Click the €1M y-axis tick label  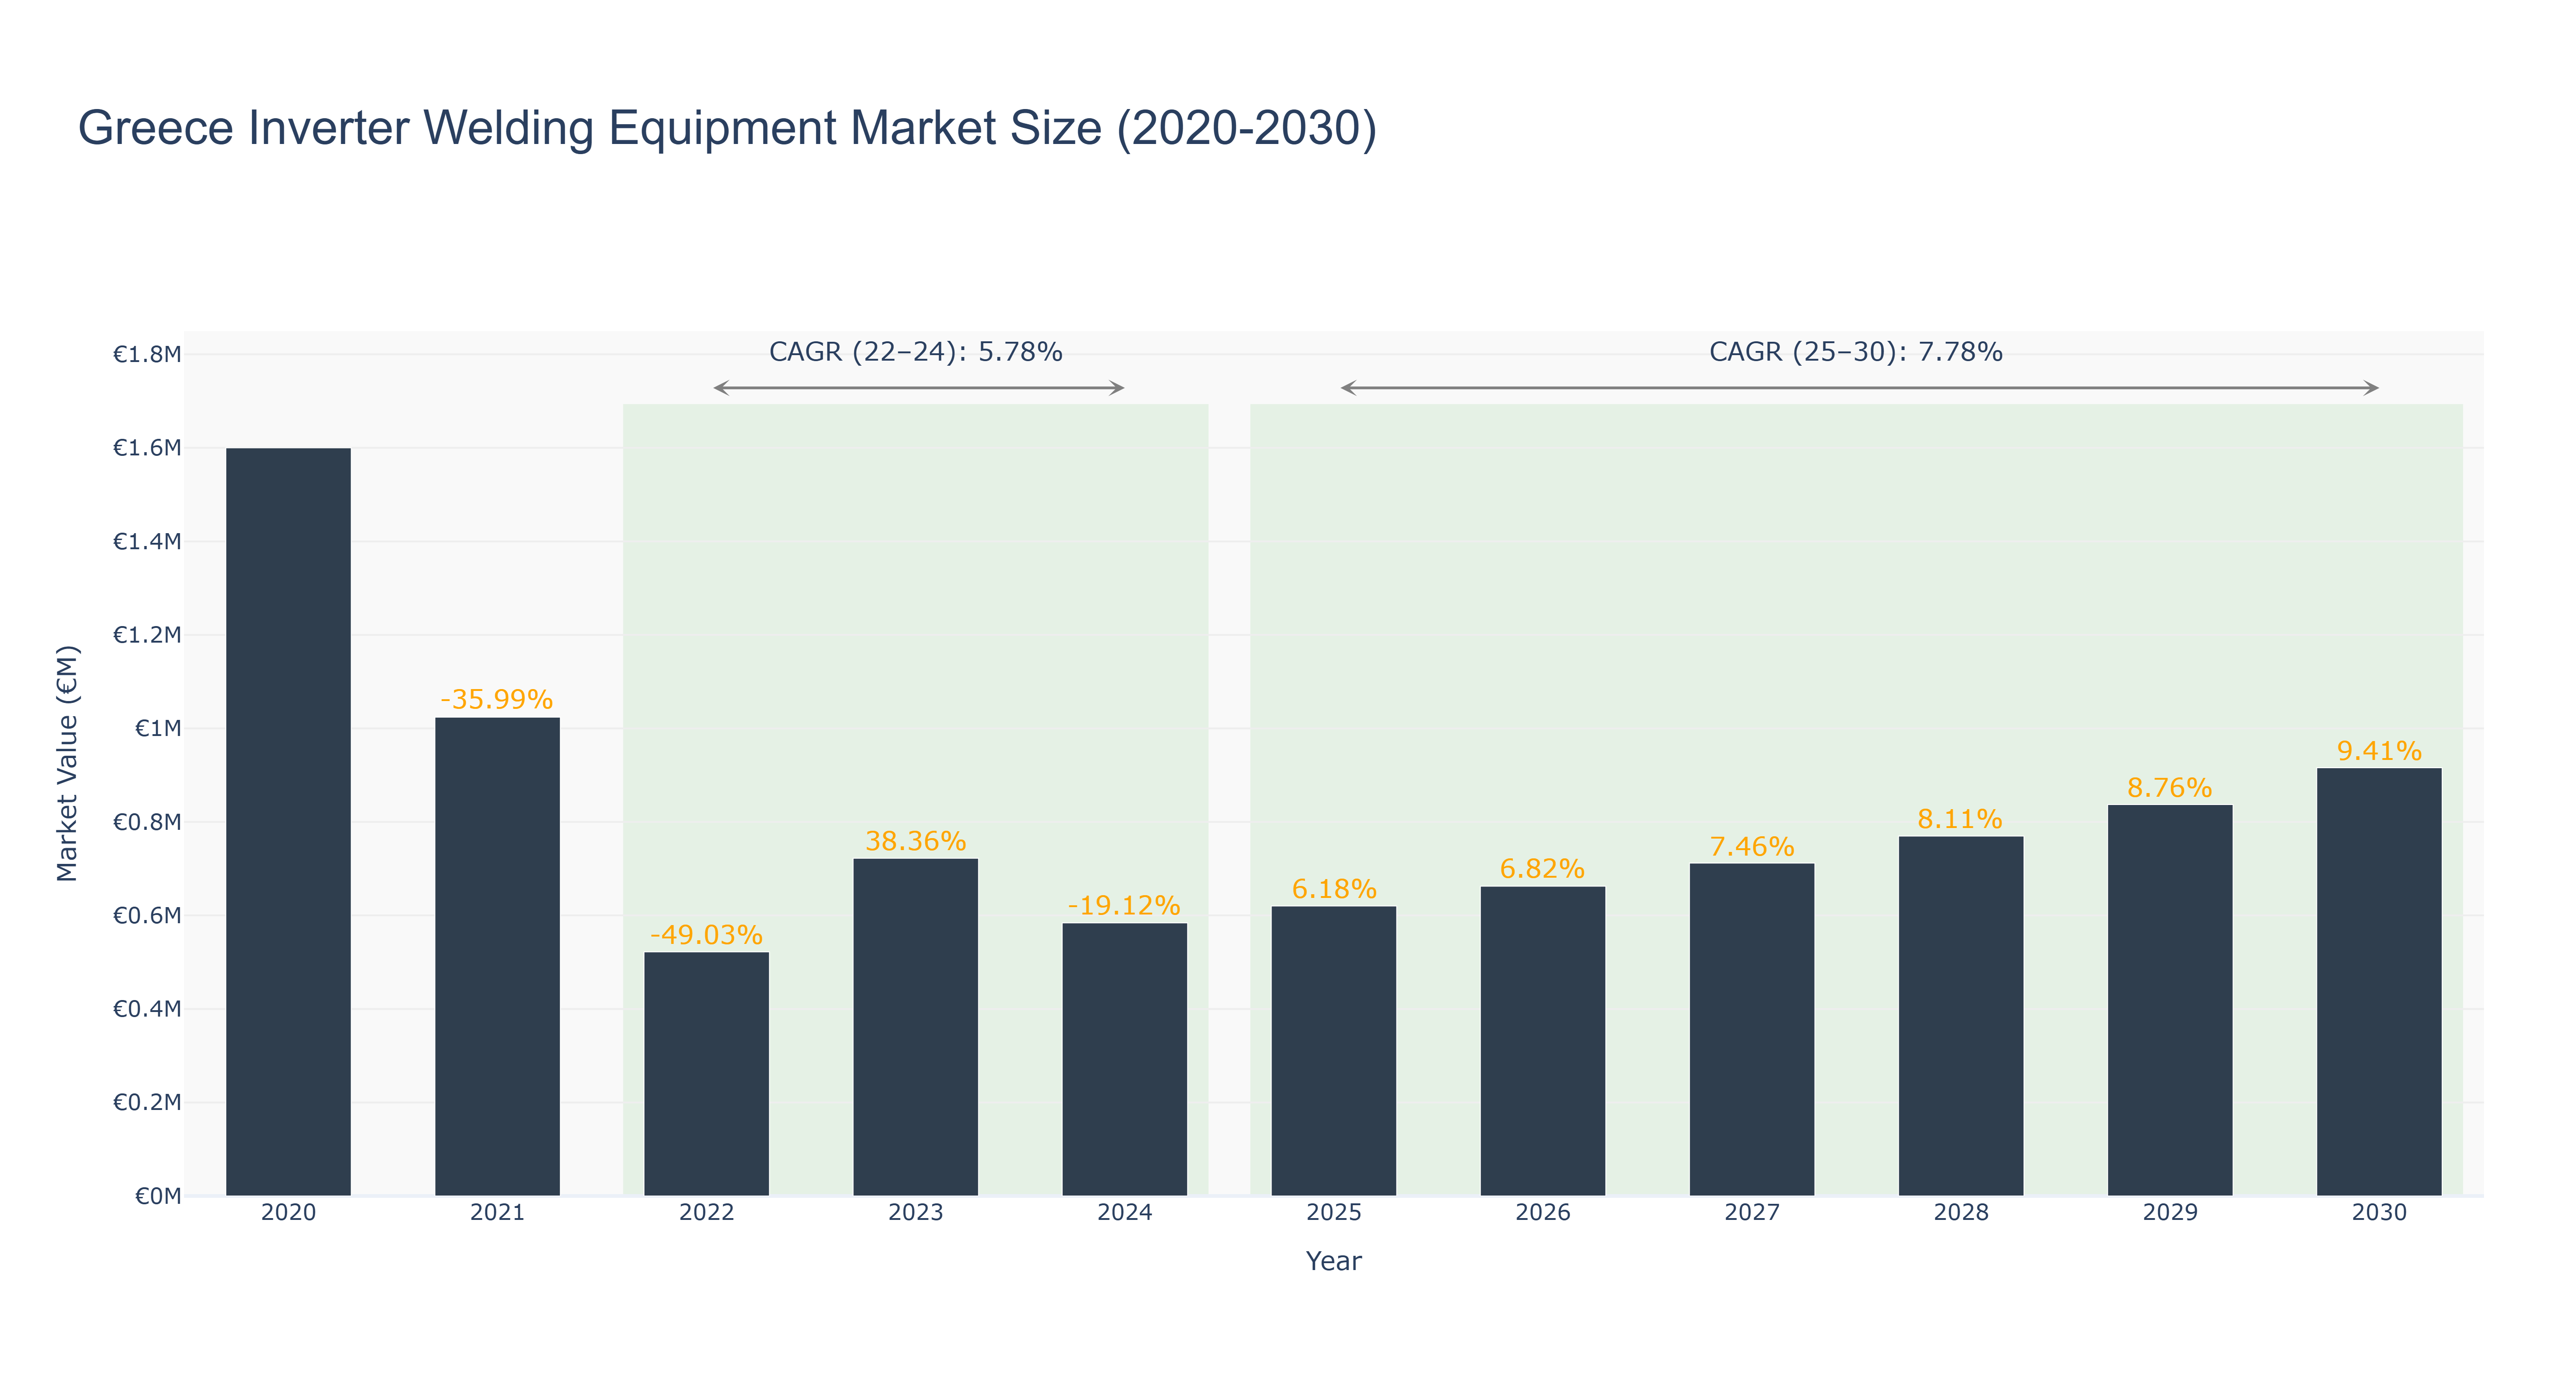[158, 728]
